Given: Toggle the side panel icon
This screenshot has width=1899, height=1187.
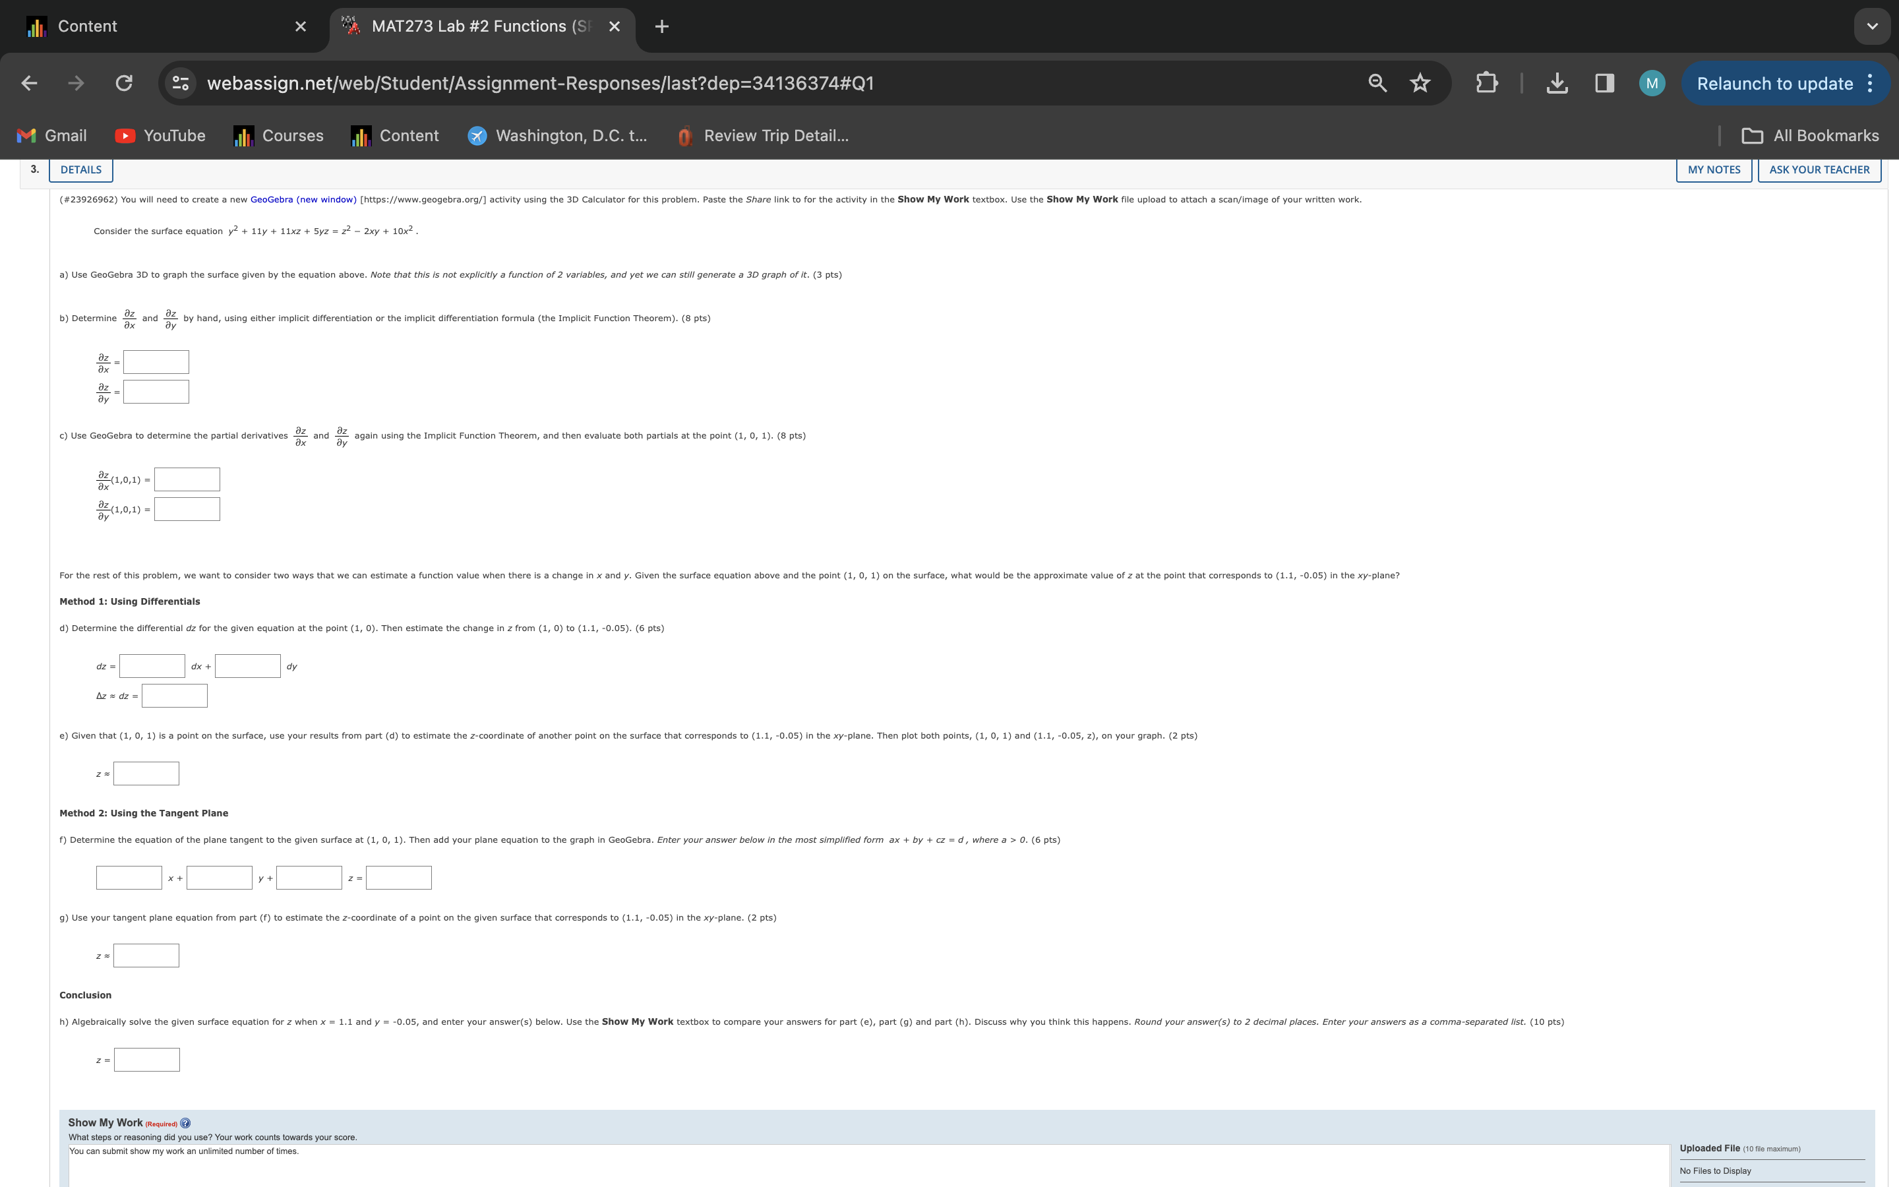Looking at the screenshot, I should pyautogui.click(x=1605, y=83).
